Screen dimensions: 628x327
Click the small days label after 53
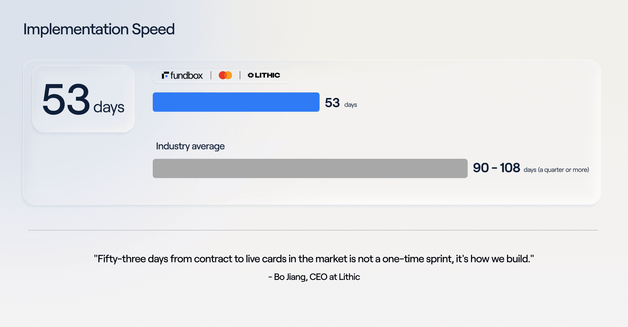(x=351, y=105)
